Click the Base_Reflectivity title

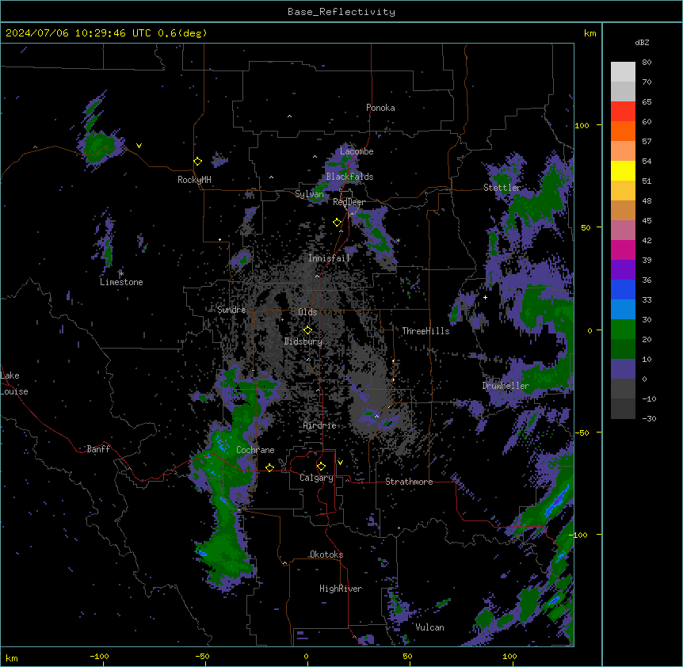pos(341,12)
